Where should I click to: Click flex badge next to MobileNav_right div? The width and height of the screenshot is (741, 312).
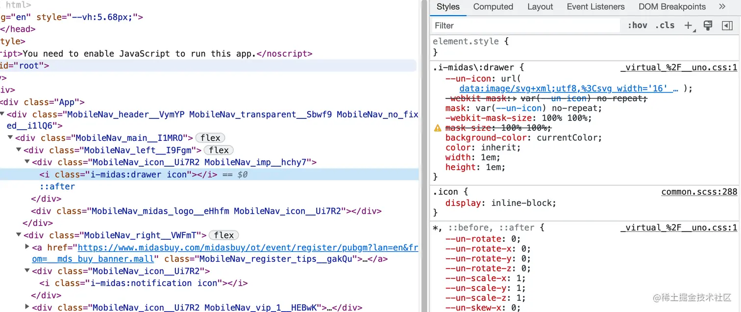(223, 235)
